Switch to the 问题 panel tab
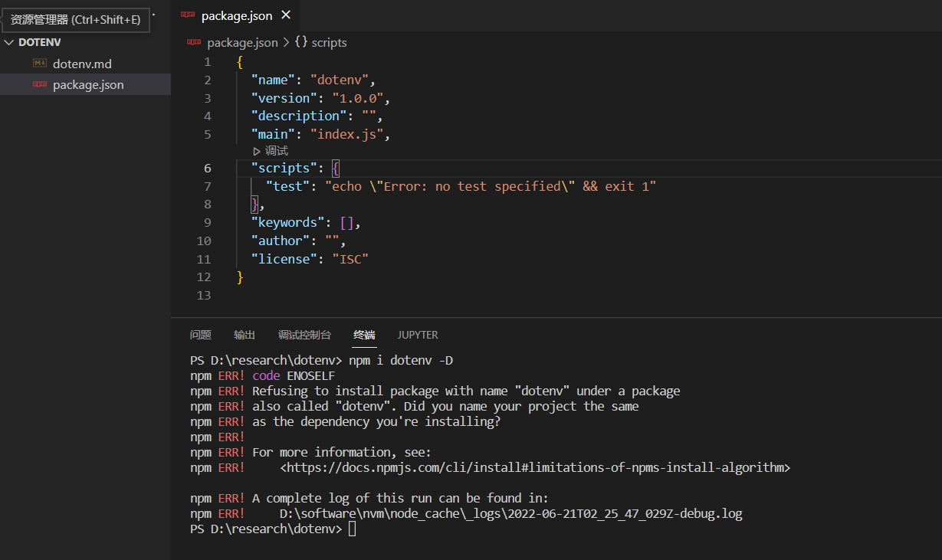The image size is (942, 560). 201,335
